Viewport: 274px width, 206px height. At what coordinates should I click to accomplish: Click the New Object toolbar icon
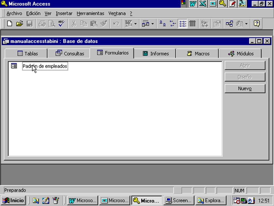coord(239,23)
